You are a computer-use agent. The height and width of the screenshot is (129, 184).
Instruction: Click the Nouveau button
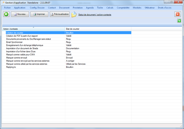[20, 14]
